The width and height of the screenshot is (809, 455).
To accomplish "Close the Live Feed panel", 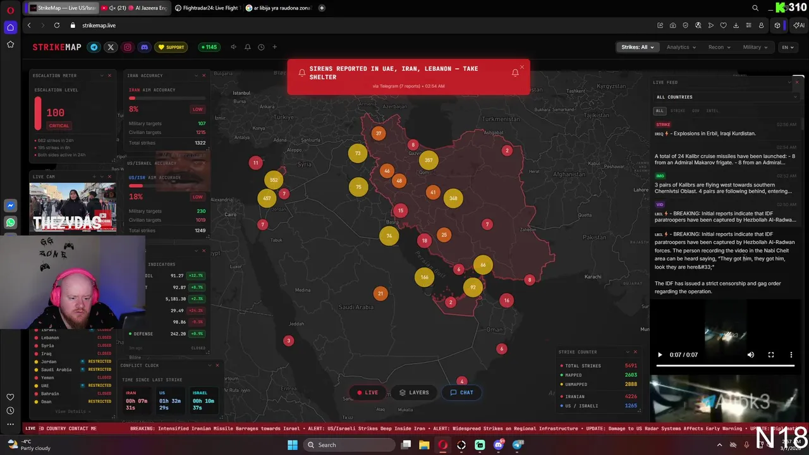I will tap(796, 82).
